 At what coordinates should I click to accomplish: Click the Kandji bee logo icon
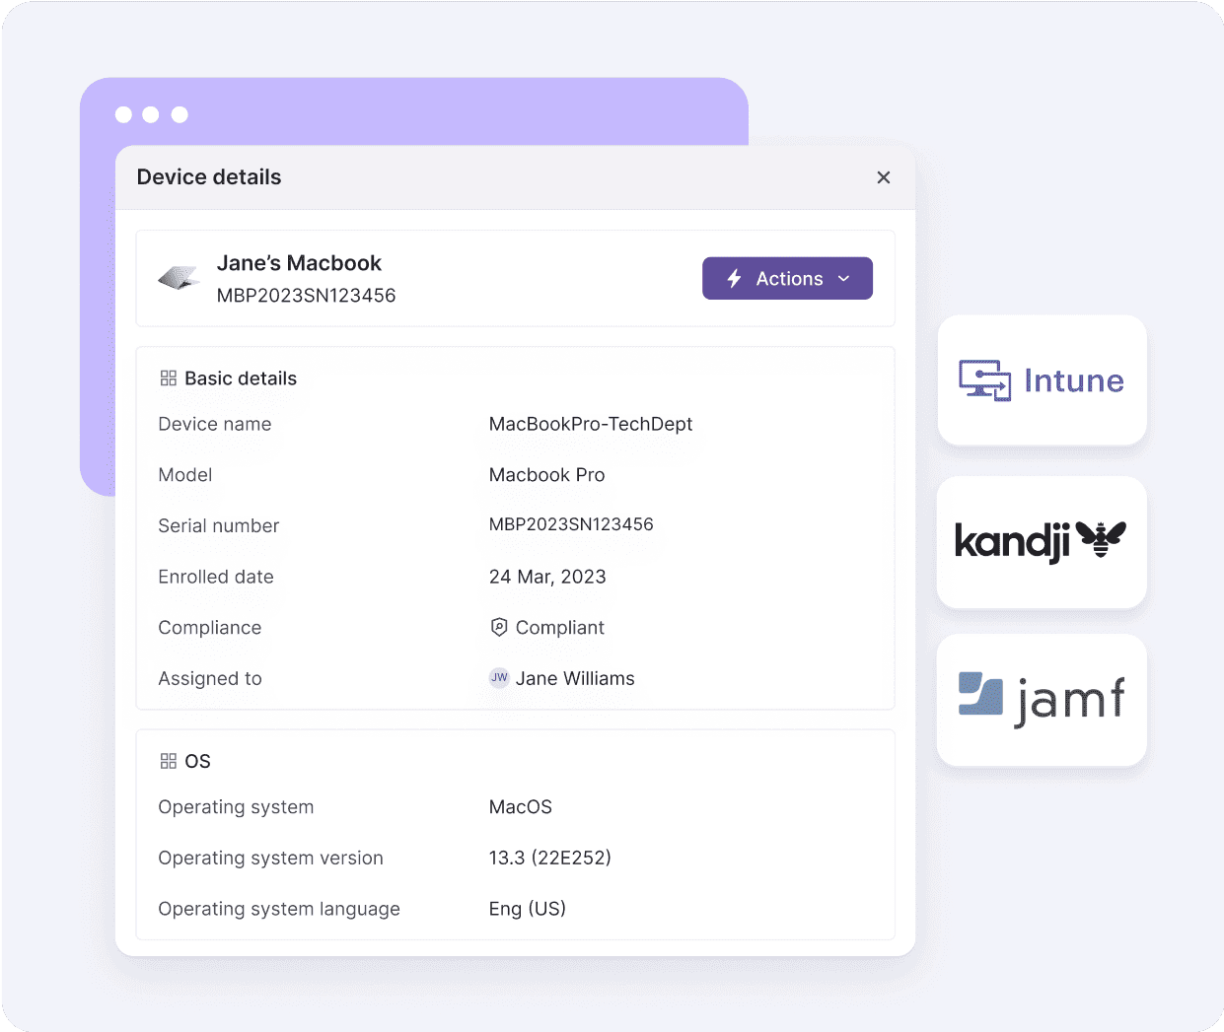click(1101, 538)
